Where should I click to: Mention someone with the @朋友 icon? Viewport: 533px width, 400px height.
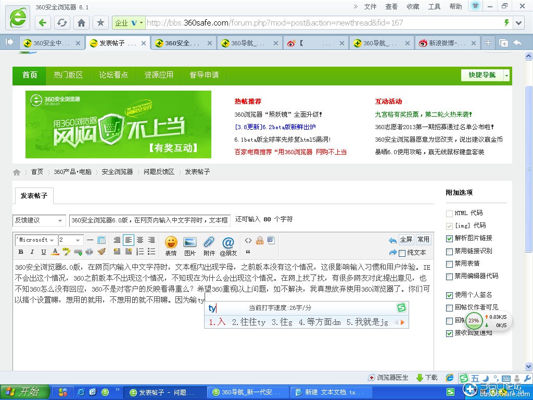pos(228,246)
